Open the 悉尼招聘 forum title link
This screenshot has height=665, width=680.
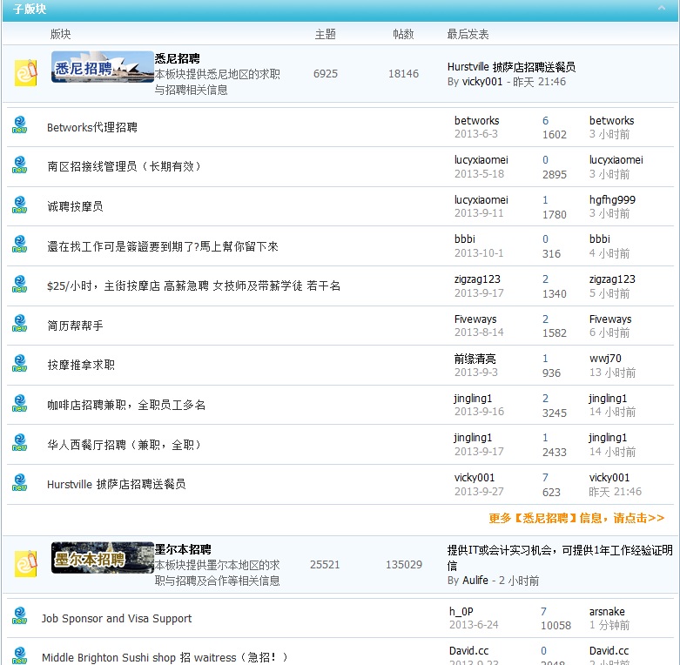pos(177,58)
